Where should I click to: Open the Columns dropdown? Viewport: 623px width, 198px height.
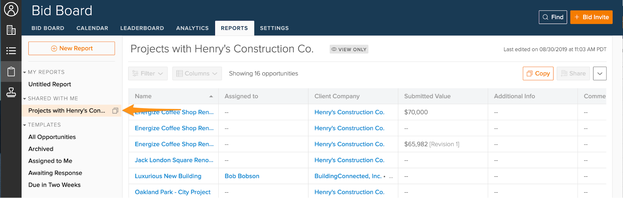point(197,74)
